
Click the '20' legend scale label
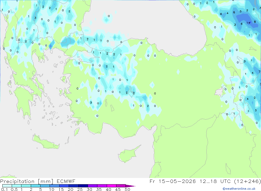coord(70,189)
